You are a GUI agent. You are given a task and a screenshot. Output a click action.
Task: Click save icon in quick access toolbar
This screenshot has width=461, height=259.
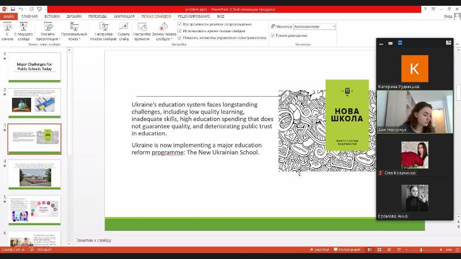(x=12, y=9)
